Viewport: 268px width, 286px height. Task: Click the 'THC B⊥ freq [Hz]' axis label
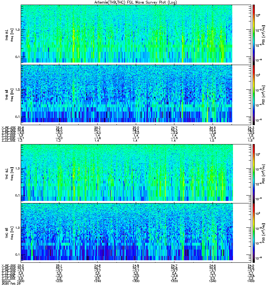tap(9, 174)
